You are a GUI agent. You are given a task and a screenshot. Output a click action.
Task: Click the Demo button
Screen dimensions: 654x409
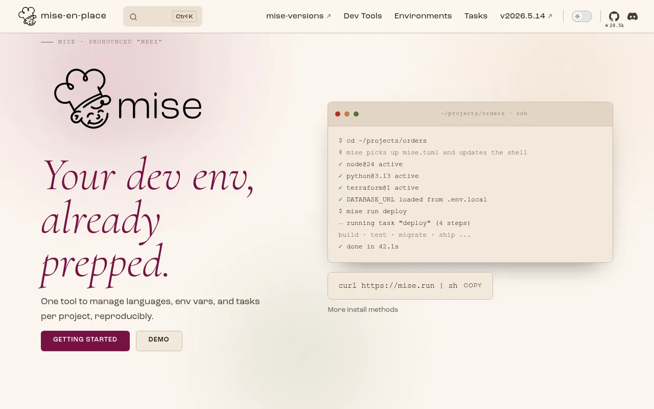pos(159,341)
